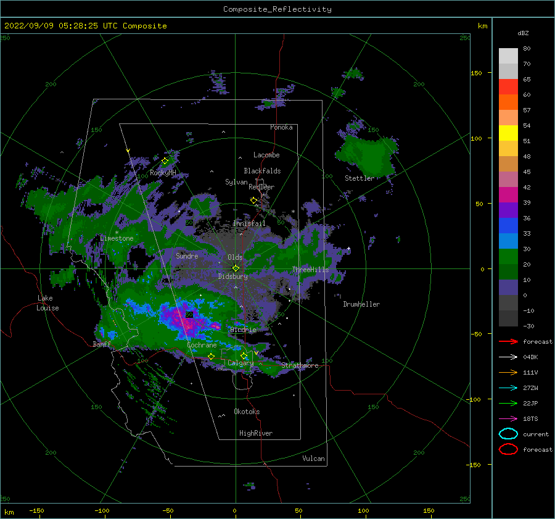Click the light gray 70-80 dBZ swatch
This screenshot has width=555, height=519.
coord(508,56)
